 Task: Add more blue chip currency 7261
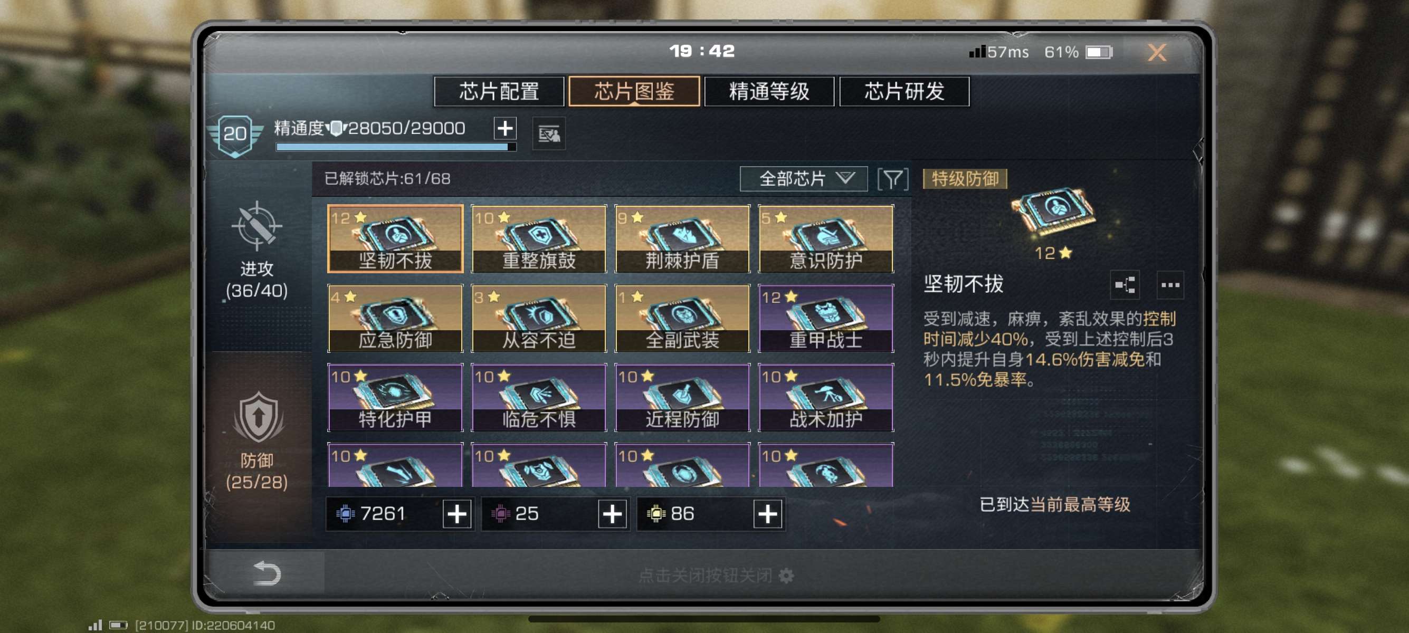pos(456,514)
